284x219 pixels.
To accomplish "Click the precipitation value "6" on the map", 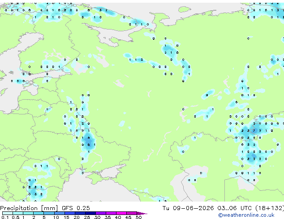I will point(89,145).
